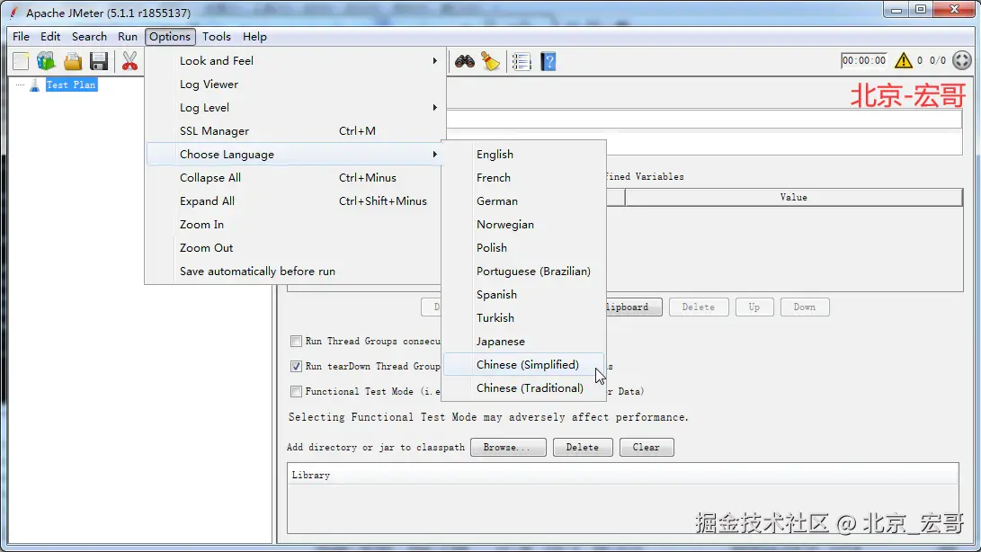
Task: Open SSL Manager from Options menu
Action: pos(295,130)
